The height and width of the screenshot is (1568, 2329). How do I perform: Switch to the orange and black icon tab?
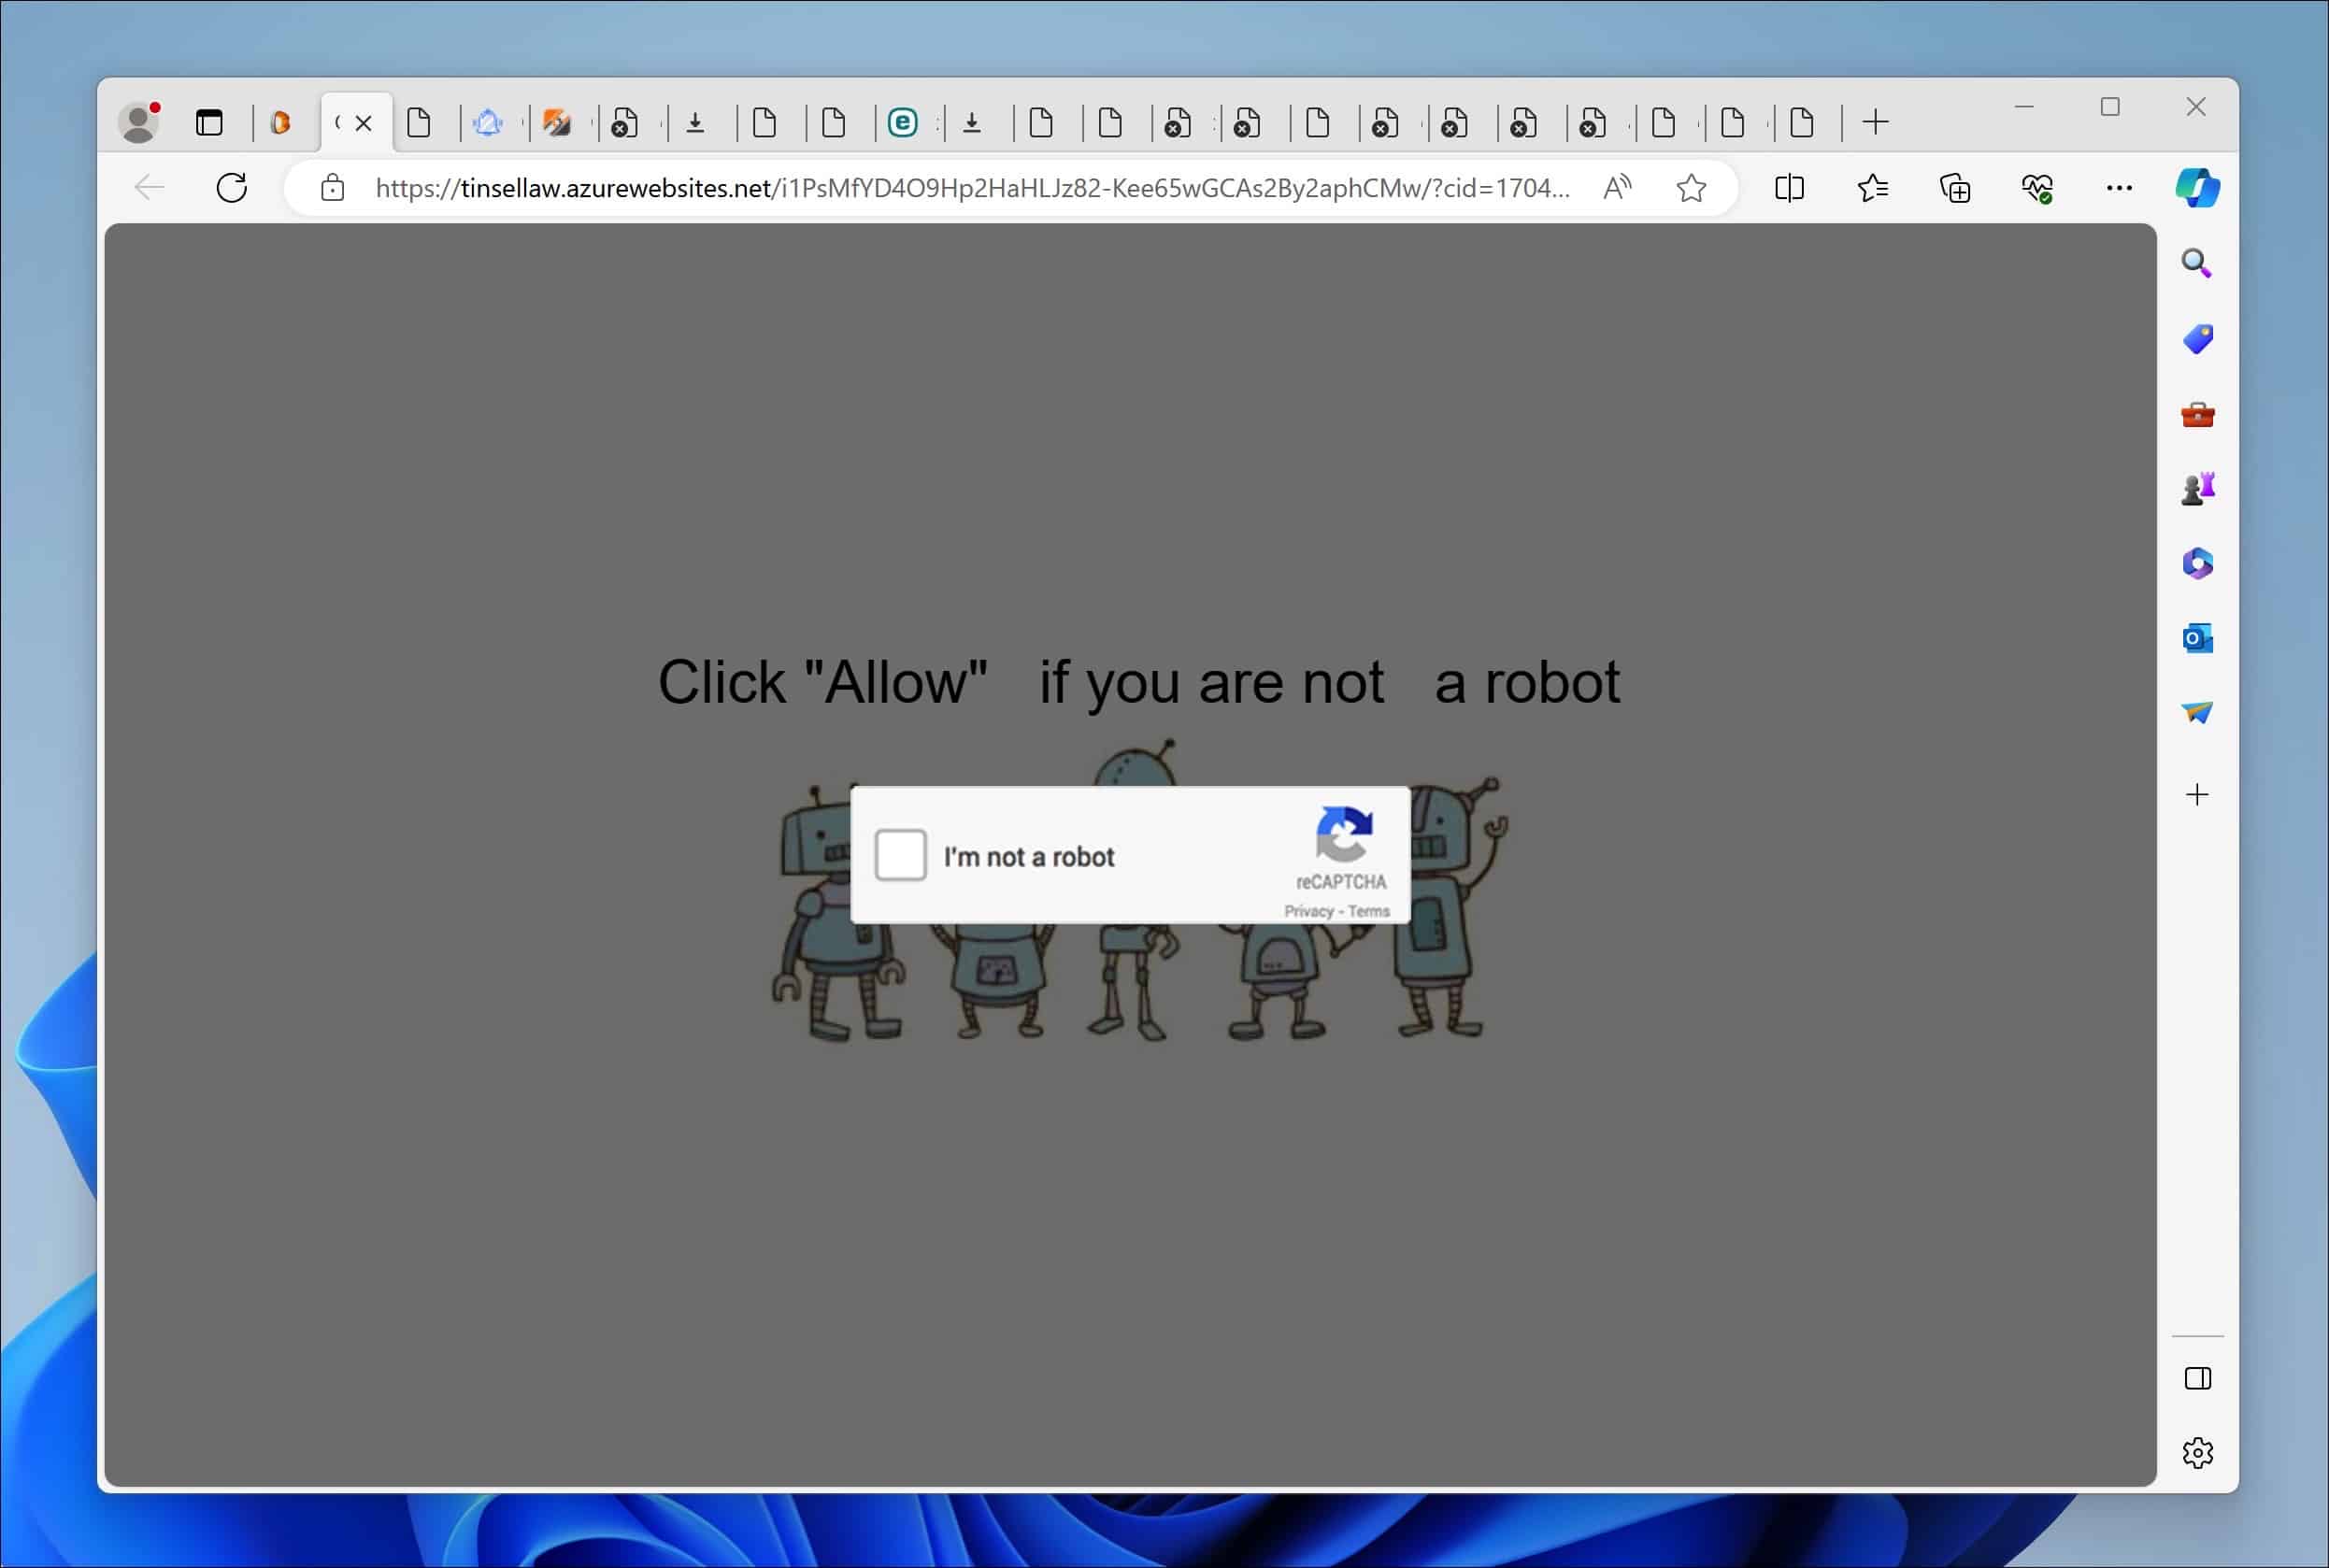coord(557,123)
